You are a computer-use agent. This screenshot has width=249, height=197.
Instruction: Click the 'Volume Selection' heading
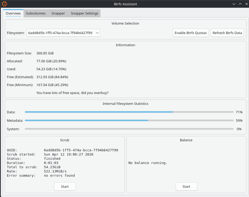click(125, 24)
